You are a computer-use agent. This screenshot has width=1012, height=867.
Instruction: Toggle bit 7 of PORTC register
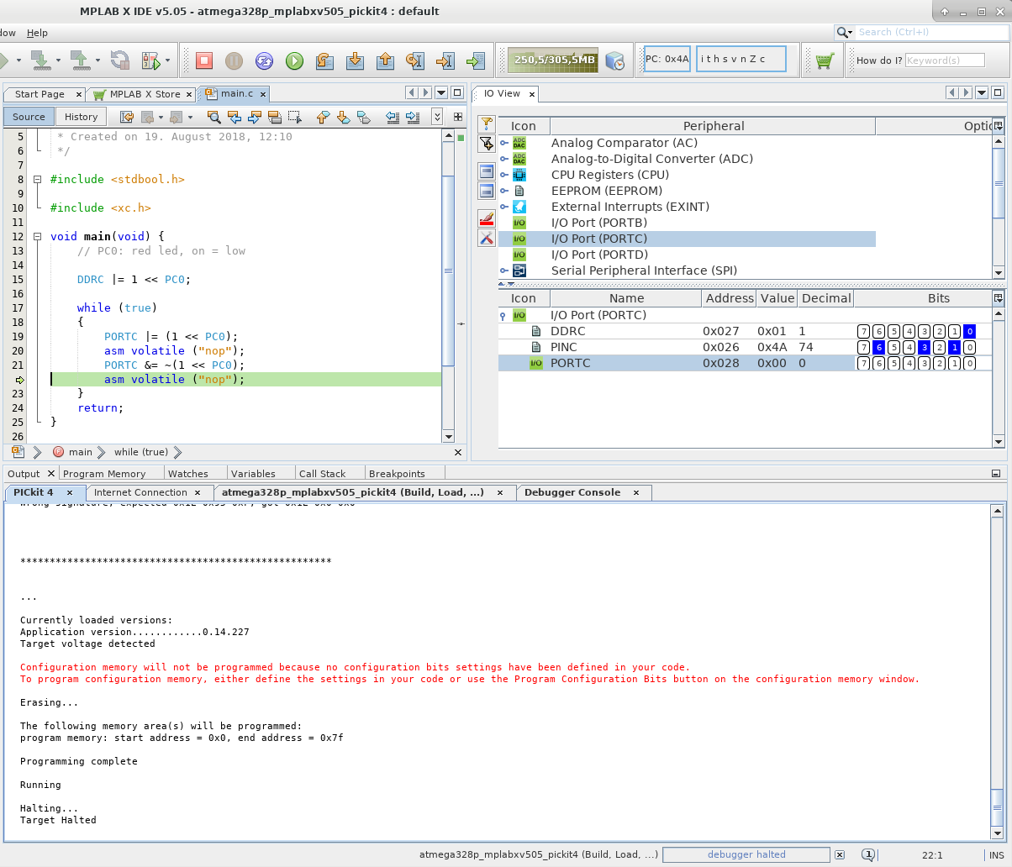863,363
